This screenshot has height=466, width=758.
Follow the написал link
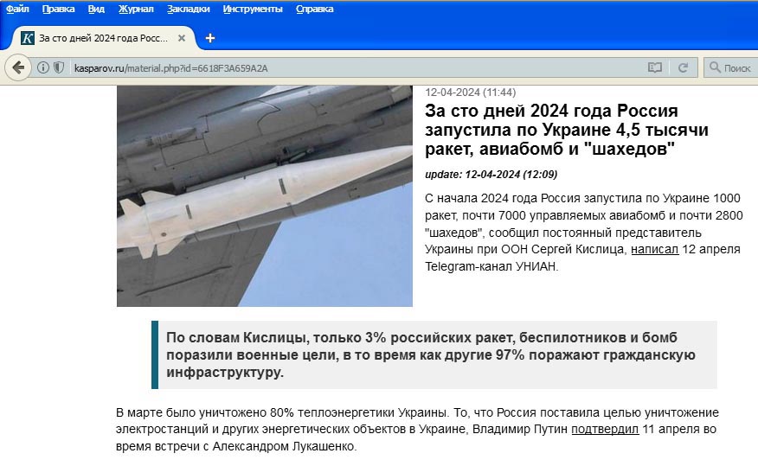click(x=654, y=249)
